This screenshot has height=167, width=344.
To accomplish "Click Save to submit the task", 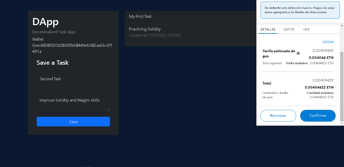I will [x=73, y=122].
